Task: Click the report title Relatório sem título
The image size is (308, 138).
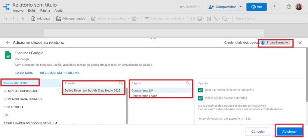Action: tap(35, 5)
